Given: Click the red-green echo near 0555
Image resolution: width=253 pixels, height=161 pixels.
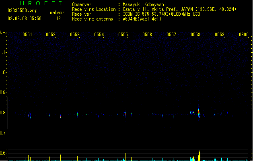Looking at the screenshot, I should (x=125, y=114).
